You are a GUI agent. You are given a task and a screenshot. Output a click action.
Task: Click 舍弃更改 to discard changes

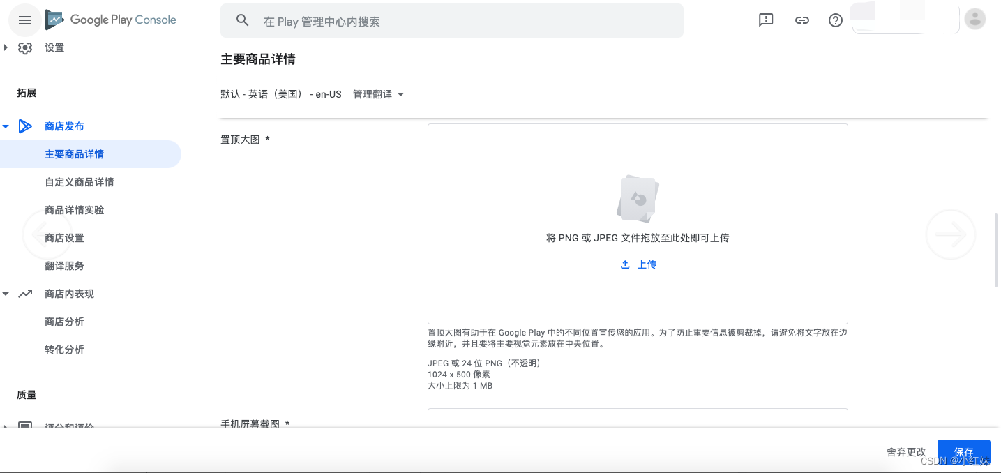(906, 451)
